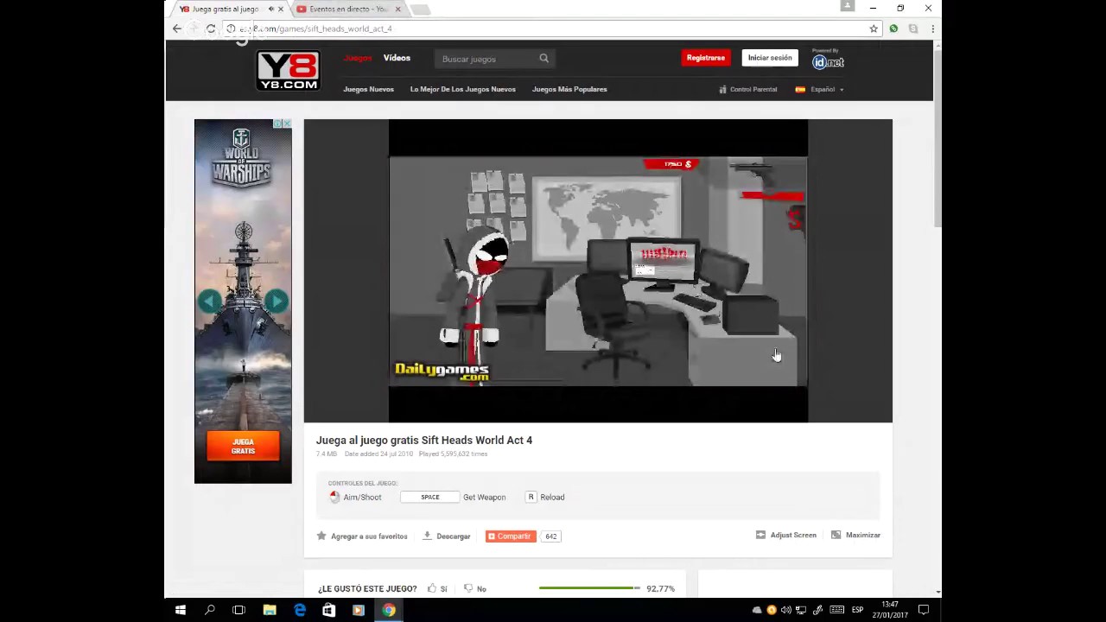Viewport: 1106px width, 622px height.
Task: Open the notification action center
Action: (923, 610)
